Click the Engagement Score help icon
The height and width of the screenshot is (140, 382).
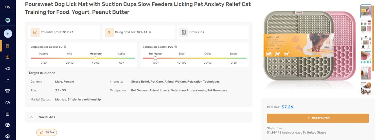(65, 47)
